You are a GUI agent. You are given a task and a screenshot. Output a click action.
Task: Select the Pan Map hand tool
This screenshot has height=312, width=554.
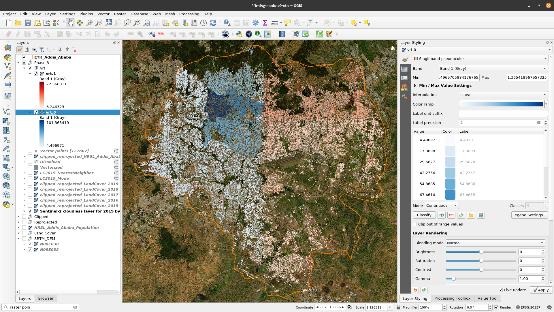click(70, 23)
